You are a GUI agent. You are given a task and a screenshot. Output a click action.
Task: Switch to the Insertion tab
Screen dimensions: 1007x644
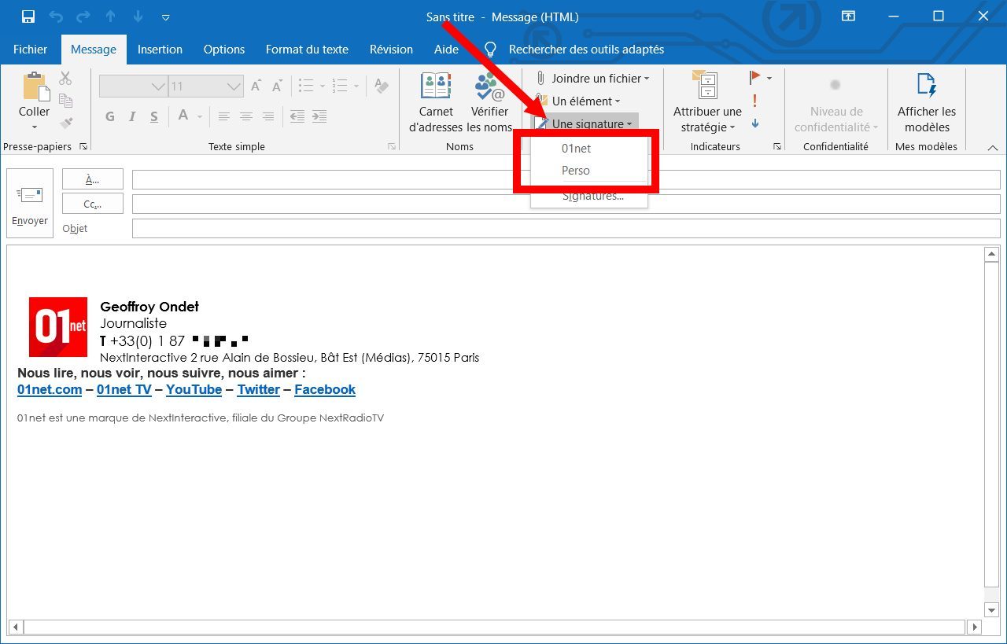(160, 49)
